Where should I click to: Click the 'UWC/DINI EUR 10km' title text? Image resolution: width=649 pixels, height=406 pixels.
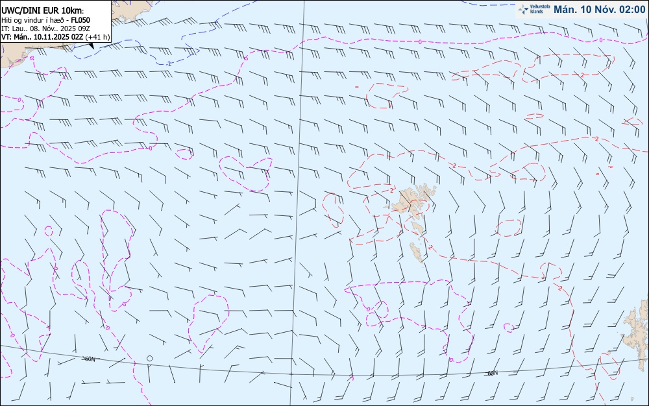point(43,11)
